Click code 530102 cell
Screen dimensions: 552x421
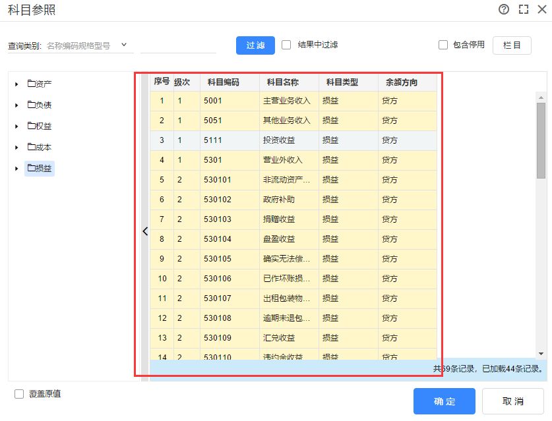coord(230,200)
